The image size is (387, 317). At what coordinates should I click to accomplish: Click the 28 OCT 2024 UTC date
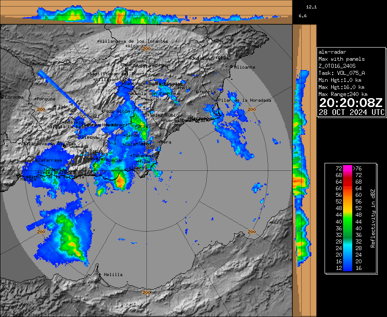[351, 112]
